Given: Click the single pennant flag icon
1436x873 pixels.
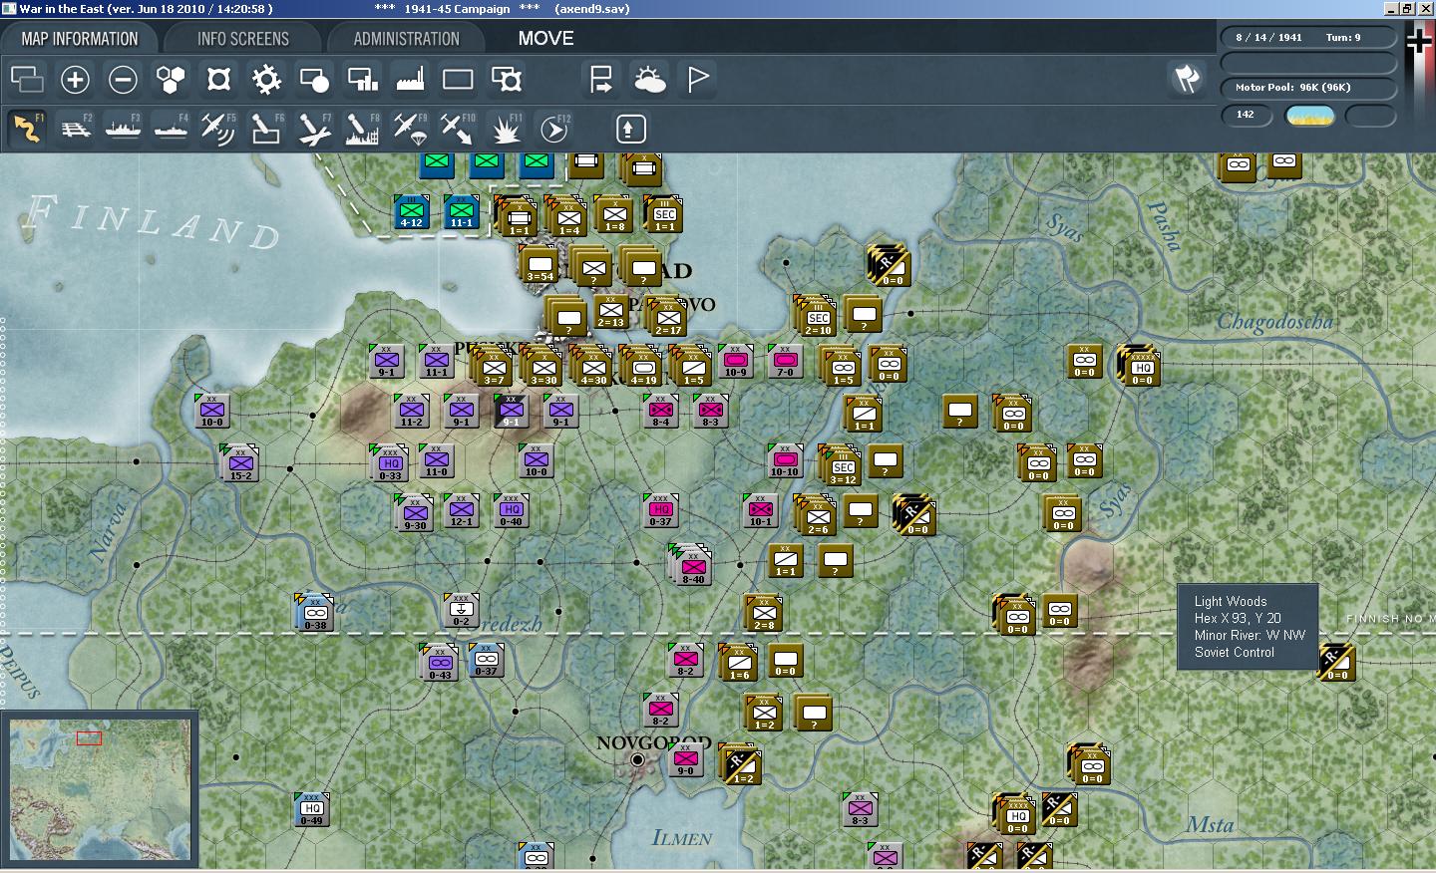Looking at the screenshot, I should click(x=697, y=79).
